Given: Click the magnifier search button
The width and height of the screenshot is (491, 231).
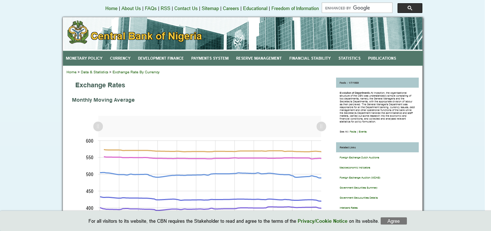Looking at the screenshot, I should (410, 8).
